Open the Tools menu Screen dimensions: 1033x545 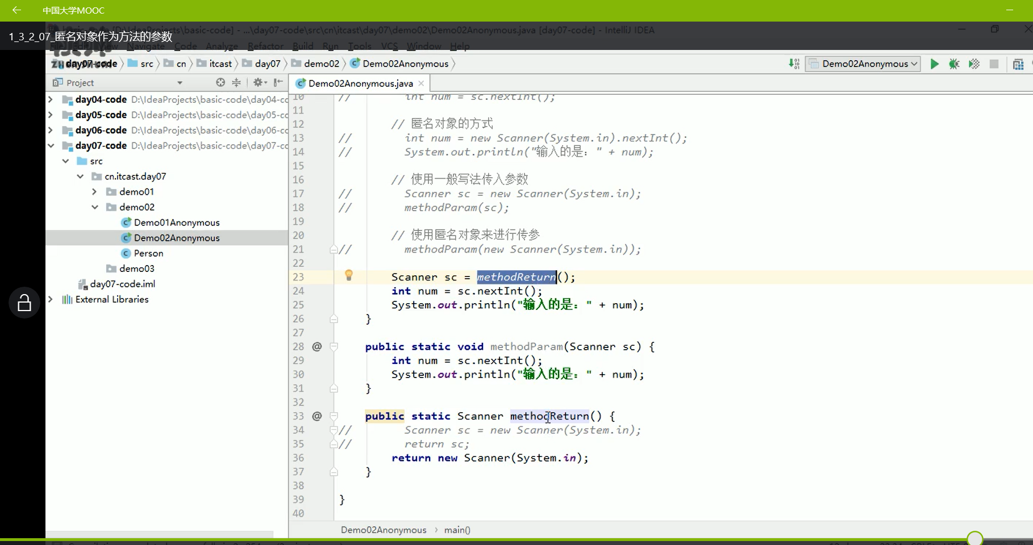[360, 46]
